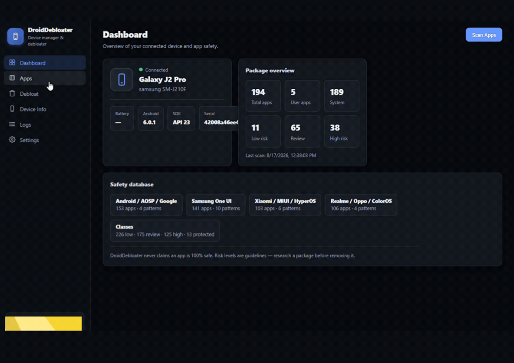Click the Scan Apps button

(484, 35)
